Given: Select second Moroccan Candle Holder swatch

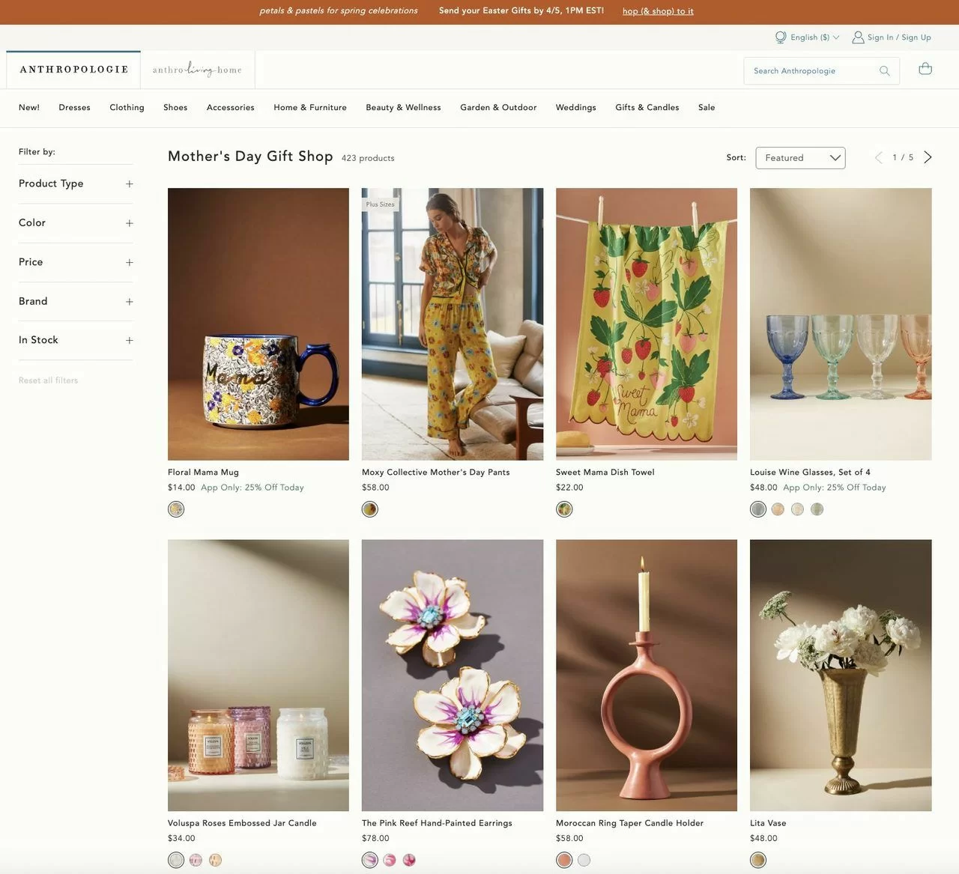Looking at the screenshot, I should click(x=584, y=860).
